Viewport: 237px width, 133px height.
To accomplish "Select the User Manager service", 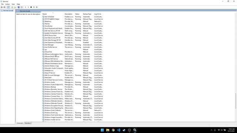I will 73,45.
